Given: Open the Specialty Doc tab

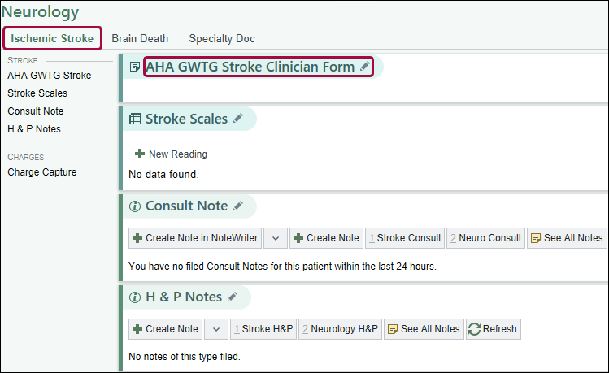Looking at the screenshot, I should 221,38.
